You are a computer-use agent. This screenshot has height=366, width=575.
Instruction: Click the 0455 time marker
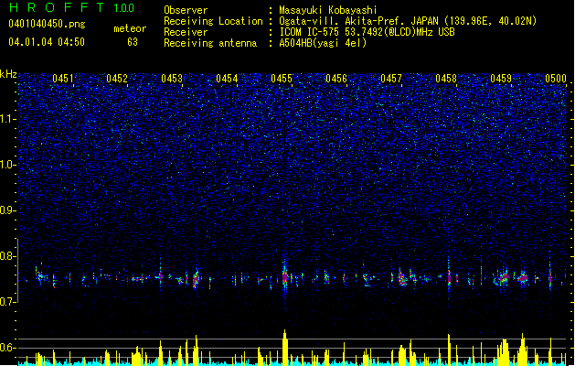point(282,79)
